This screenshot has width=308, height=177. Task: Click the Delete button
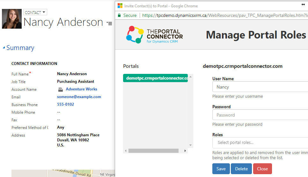pyautogui.click(x=241, y=169)
